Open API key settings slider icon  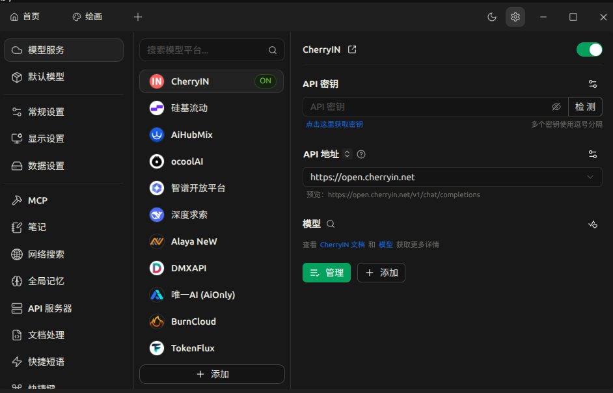click(593, 84)
